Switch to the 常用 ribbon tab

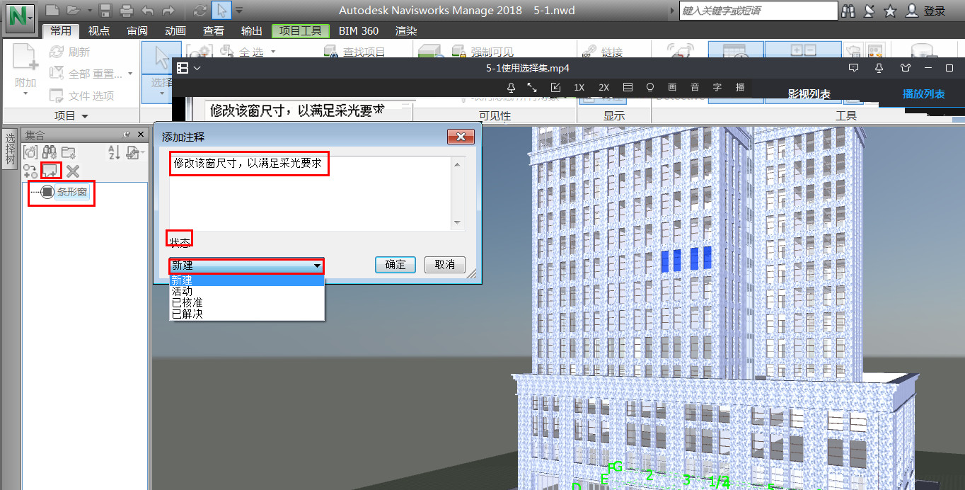61,30
